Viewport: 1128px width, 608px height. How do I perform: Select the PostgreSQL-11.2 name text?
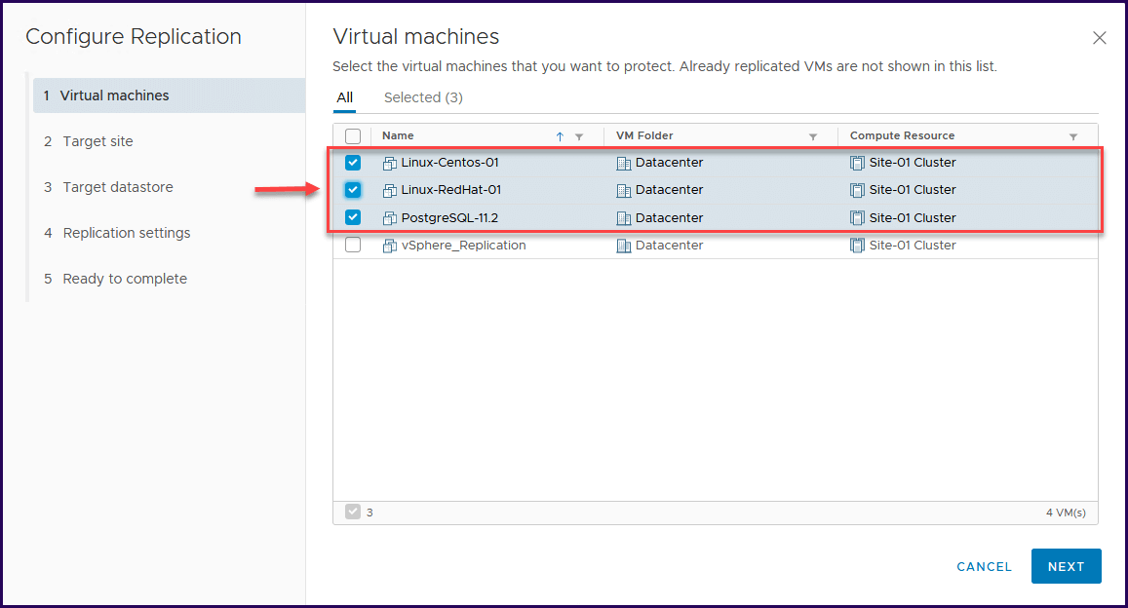[x=449, y=217]
